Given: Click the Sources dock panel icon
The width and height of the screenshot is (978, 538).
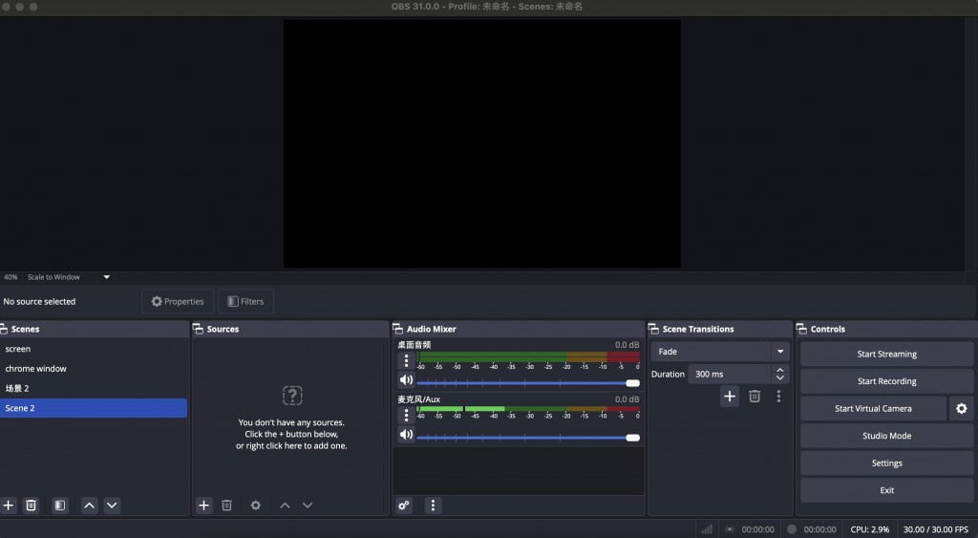Looking at the screenshot, I should coord(199,329).
